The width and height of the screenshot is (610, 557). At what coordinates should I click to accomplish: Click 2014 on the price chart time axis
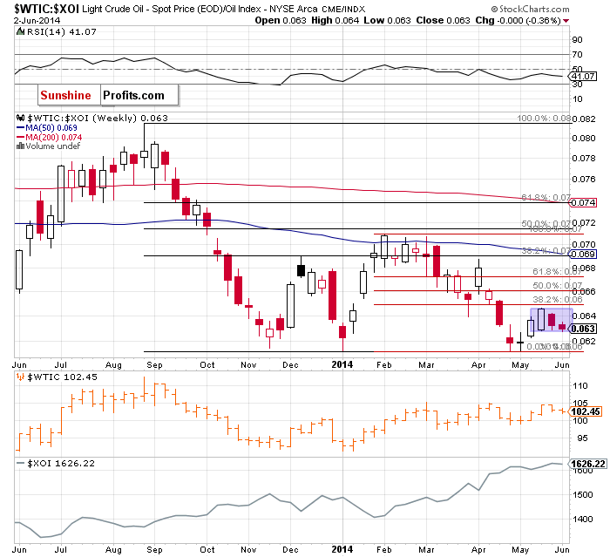(x=342, y=364)
